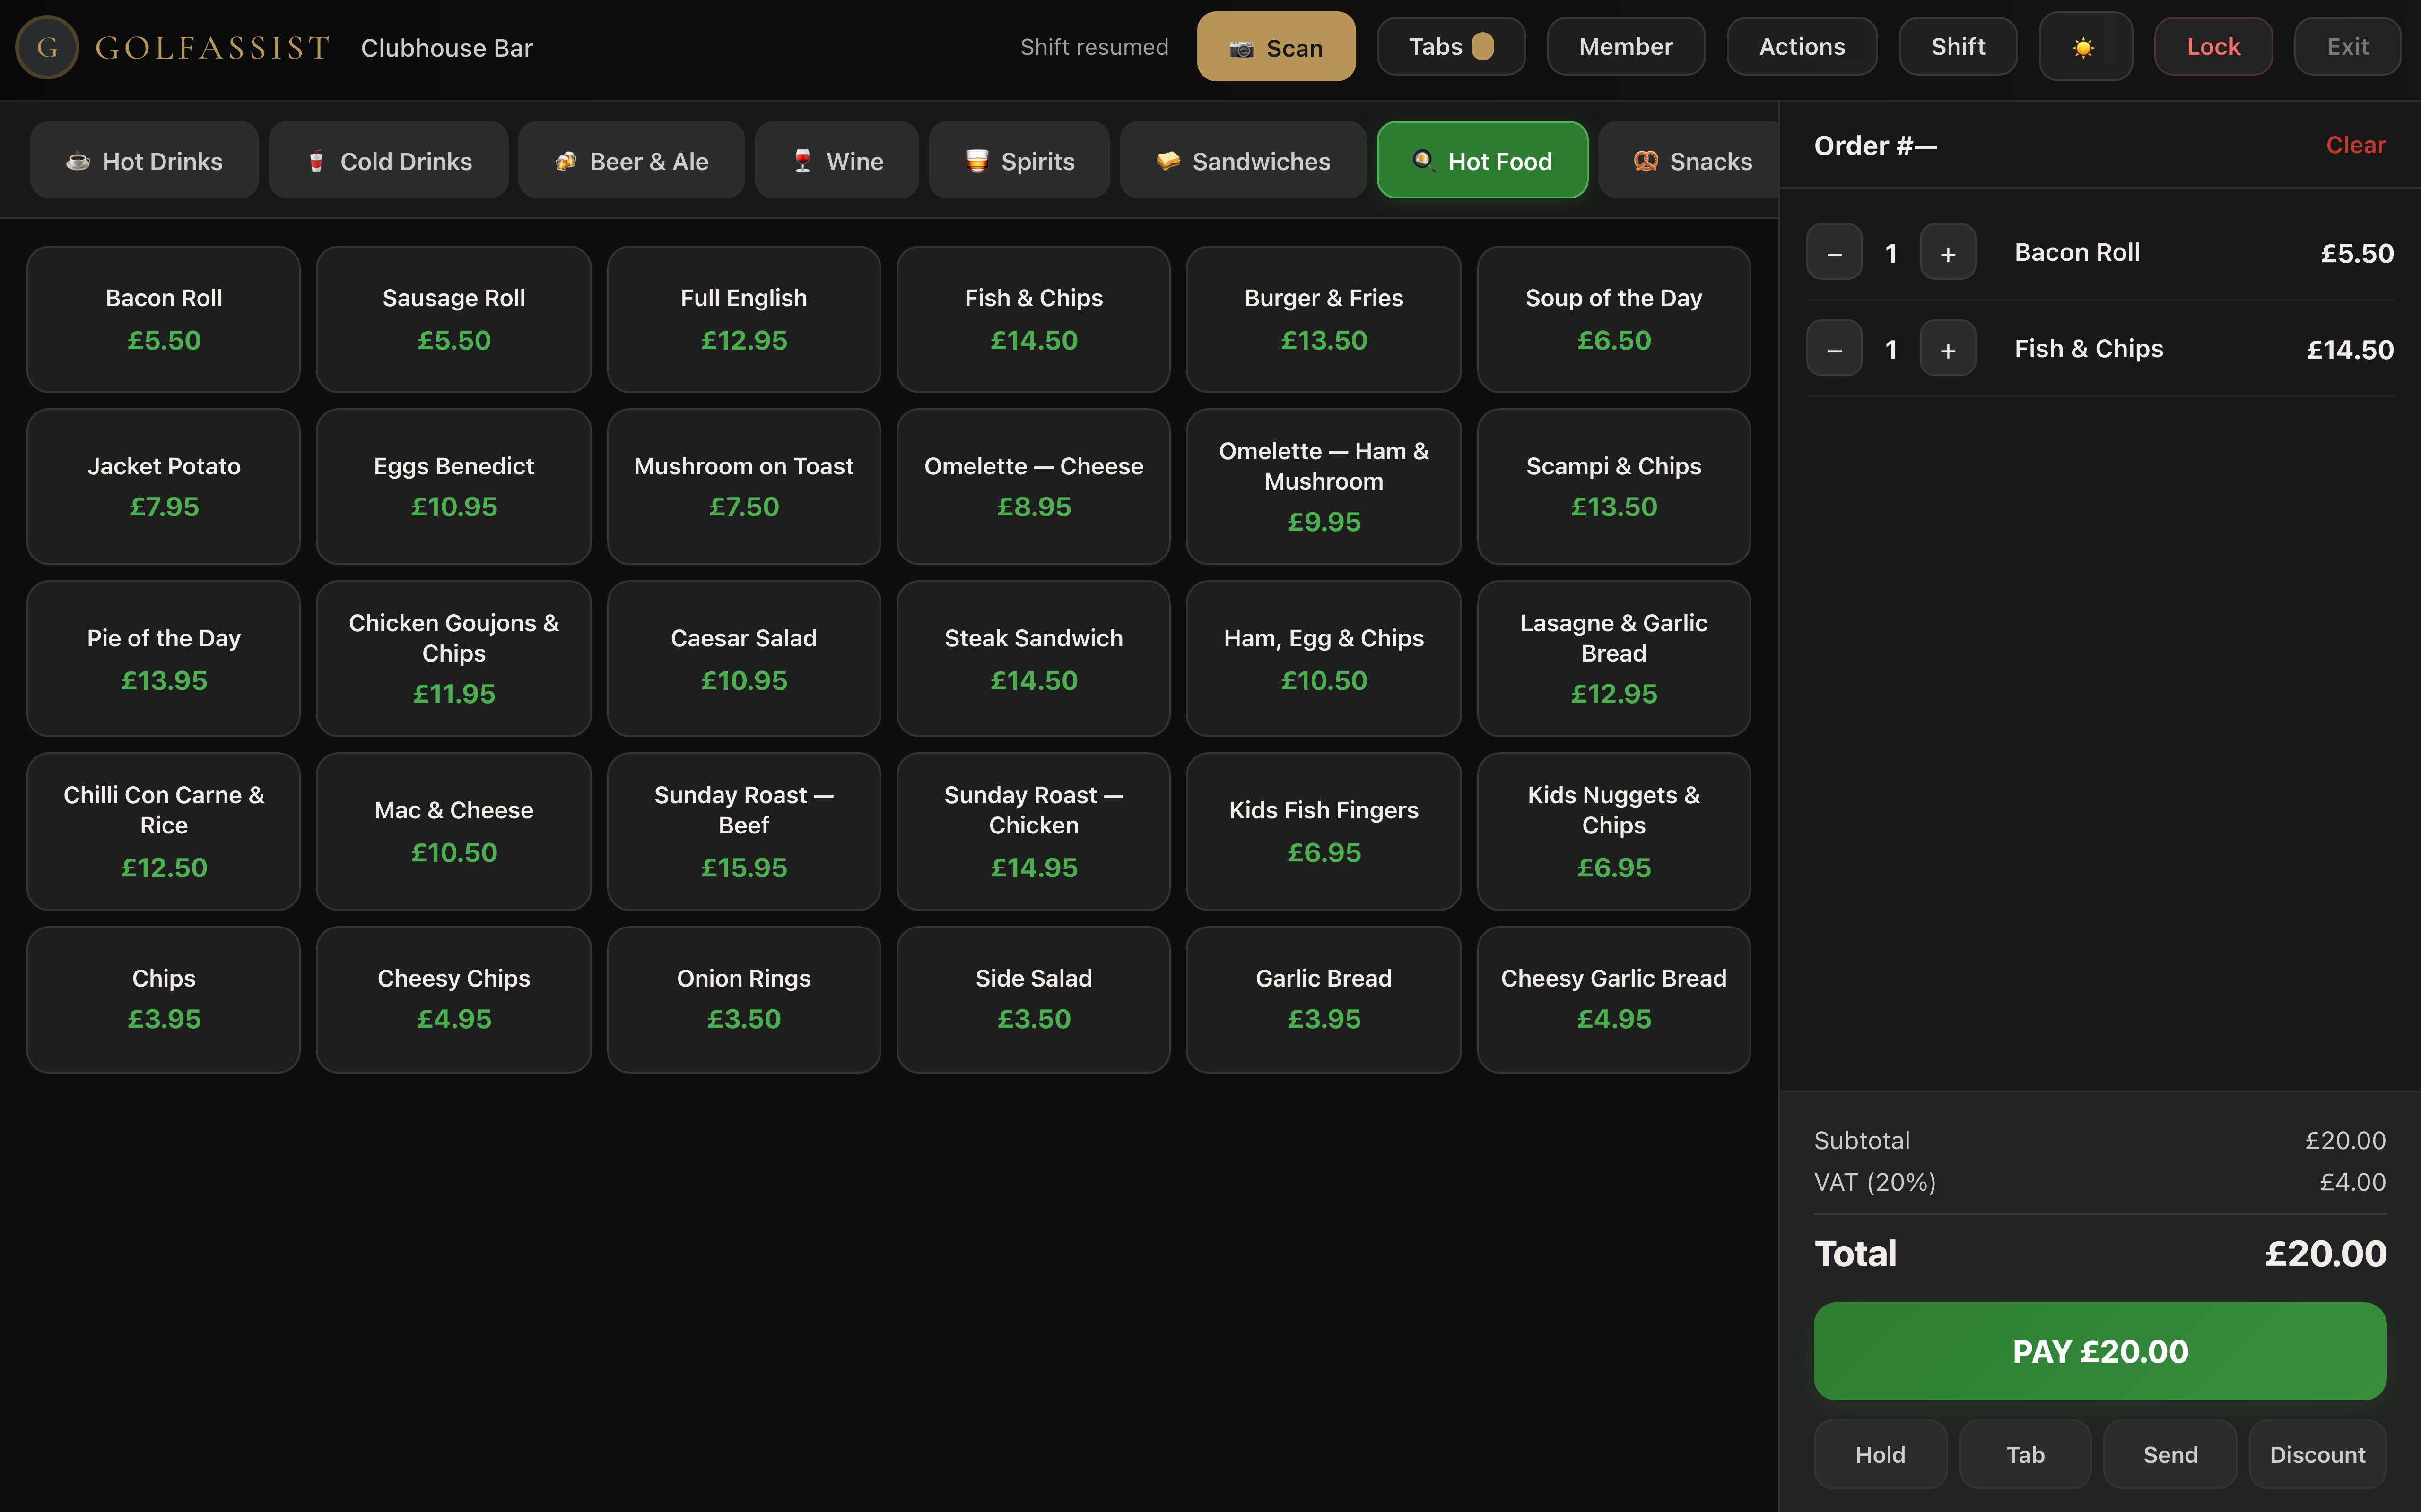Add Steak Sandwich to order
Viewport: 2421px width, 1512px height.
coord(1034,658)
